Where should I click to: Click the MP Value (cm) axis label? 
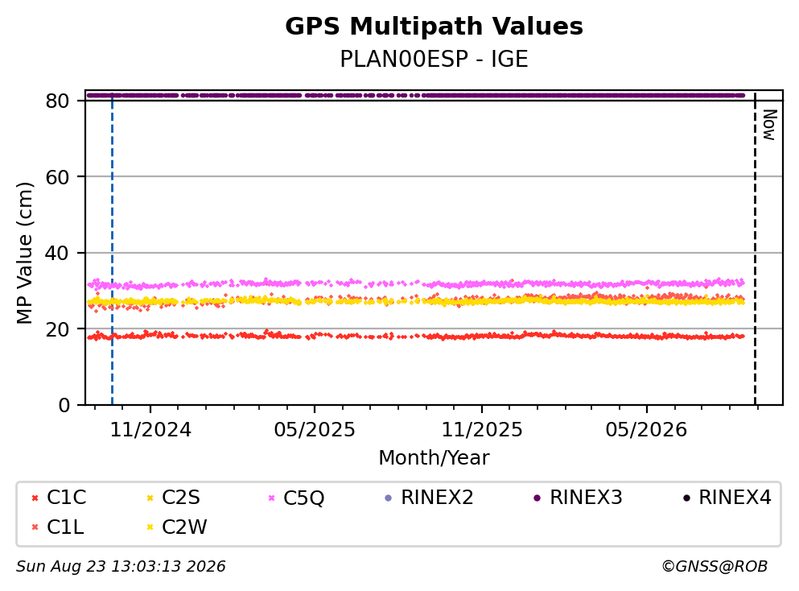pos(24,253)
